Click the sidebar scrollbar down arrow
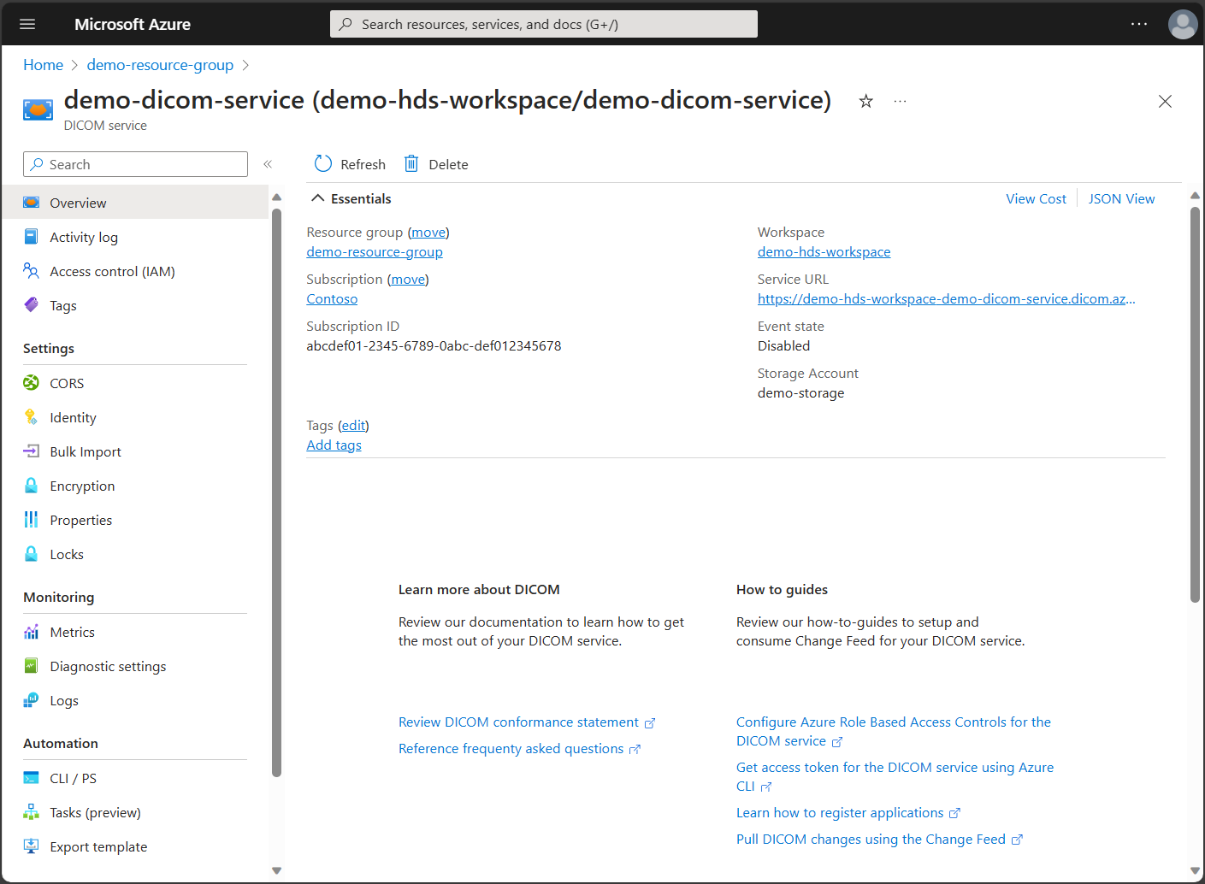Image resolution: width=1205 pixels, height=884 pixels. point(276,870)
